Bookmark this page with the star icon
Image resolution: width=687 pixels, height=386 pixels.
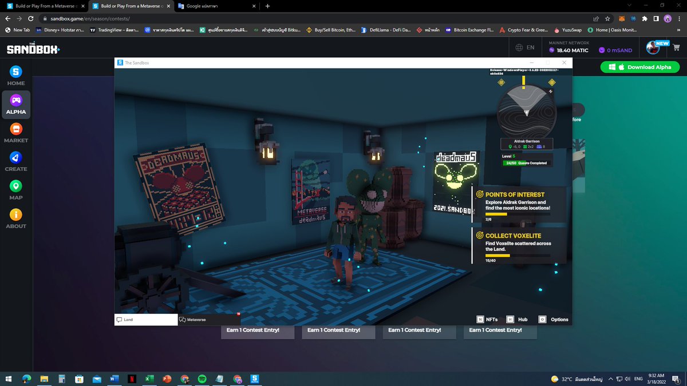607,18
